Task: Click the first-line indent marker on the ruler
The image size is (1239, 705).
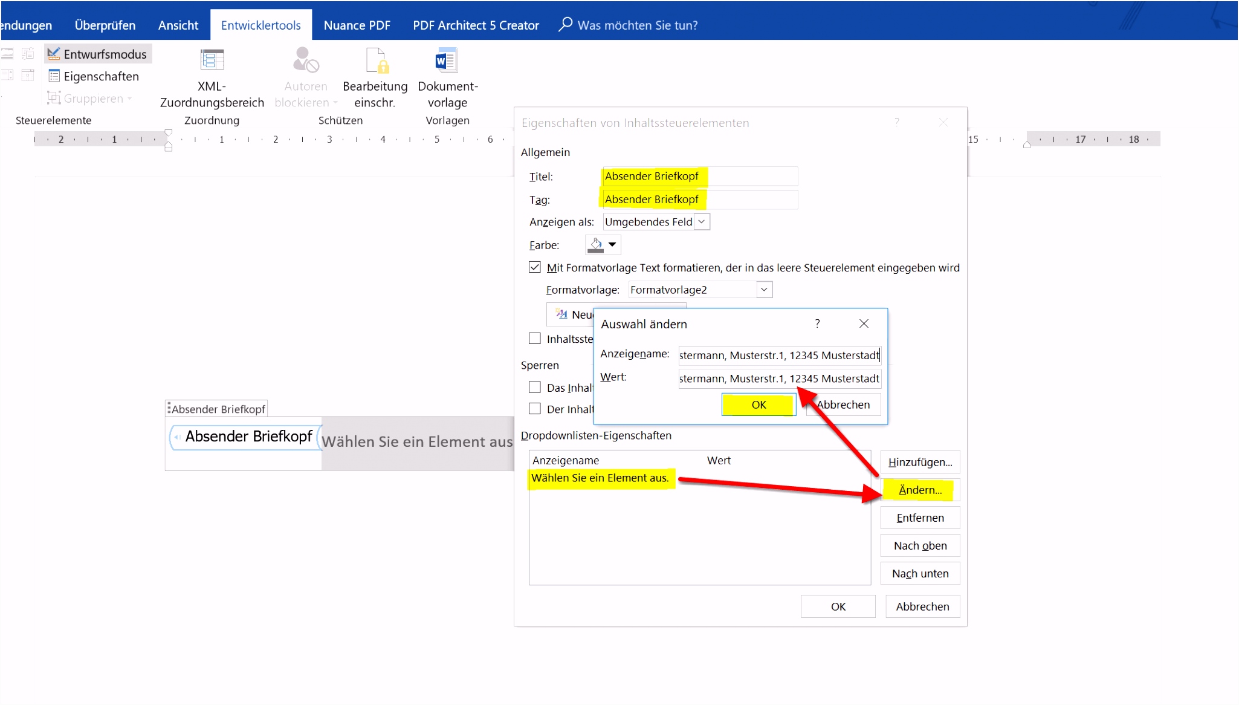Action: pos(169,132)
